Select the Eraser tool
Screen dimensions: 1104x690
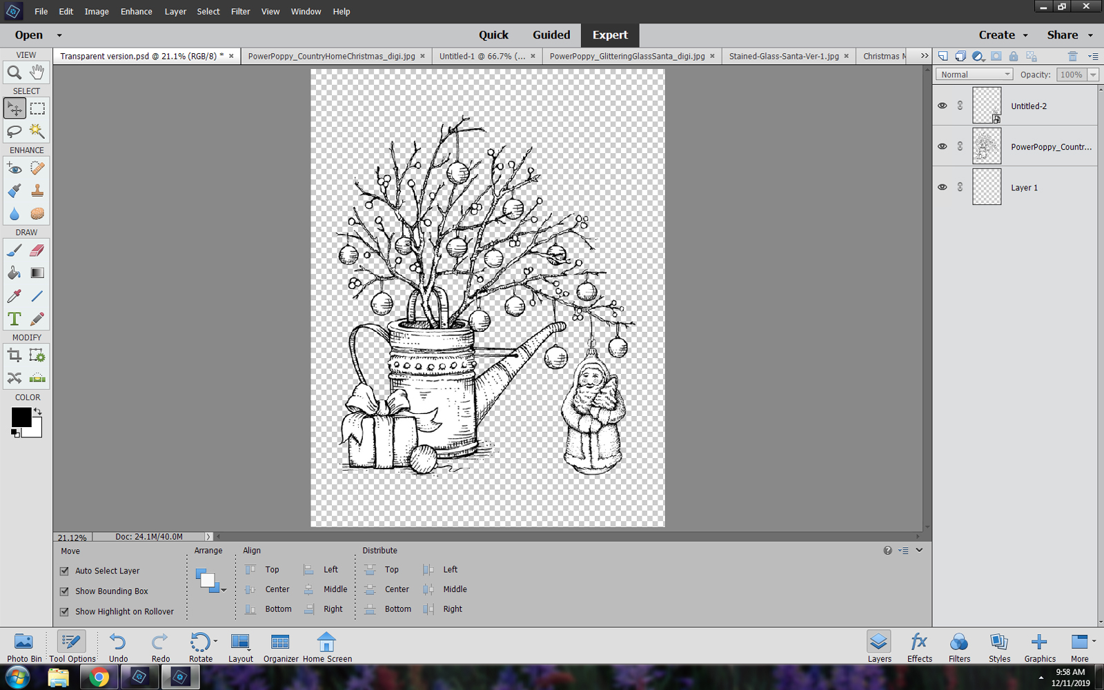[x=37, y=250]
